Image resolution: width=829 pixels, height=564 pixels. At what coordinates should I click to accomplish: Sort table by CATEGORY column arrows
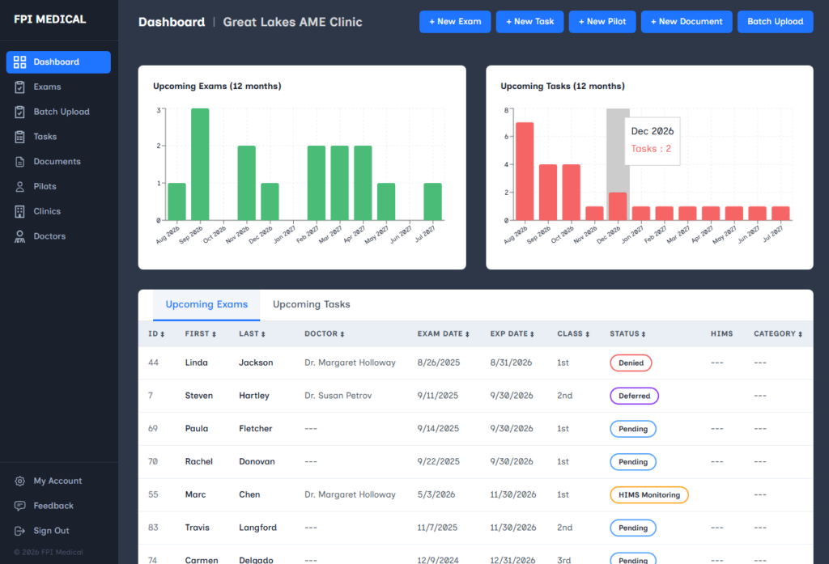point(800,334)
